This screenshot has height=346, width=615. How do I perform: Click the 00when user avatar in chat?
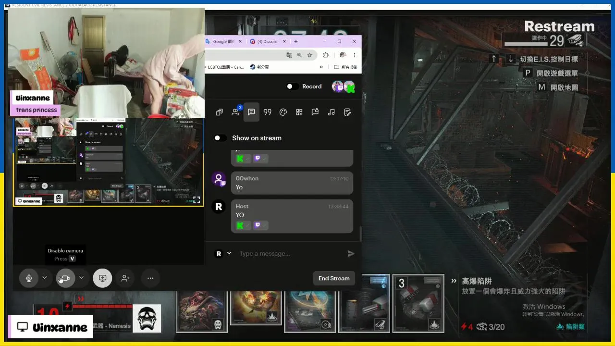point(219,179)
